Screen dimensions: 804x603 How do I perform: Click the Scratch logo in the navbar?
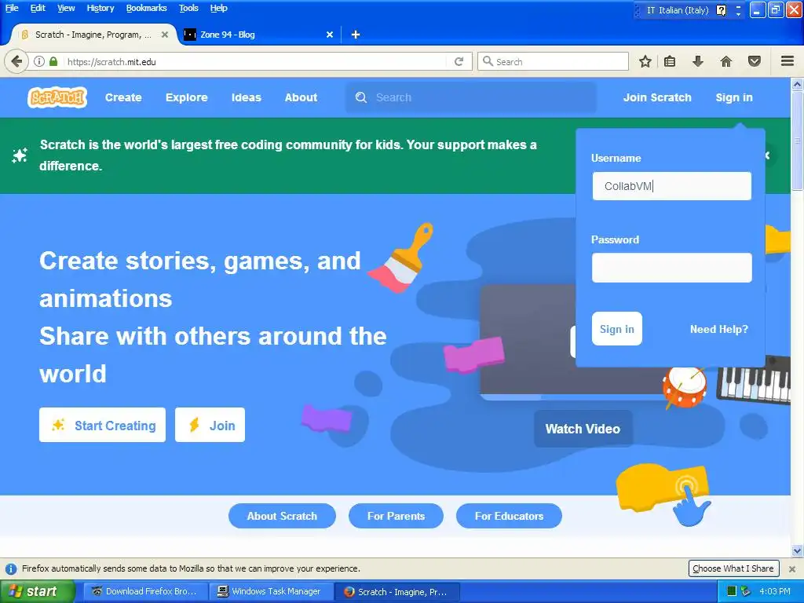(x=57, y=97)
